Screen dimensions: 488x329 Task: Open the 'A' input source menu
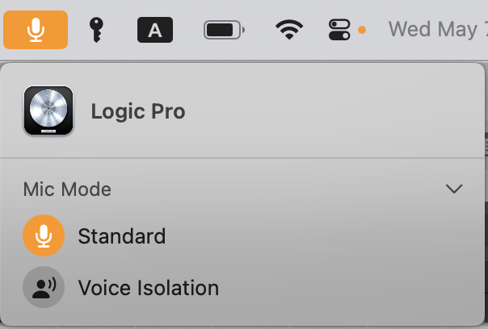coord(155,30)
